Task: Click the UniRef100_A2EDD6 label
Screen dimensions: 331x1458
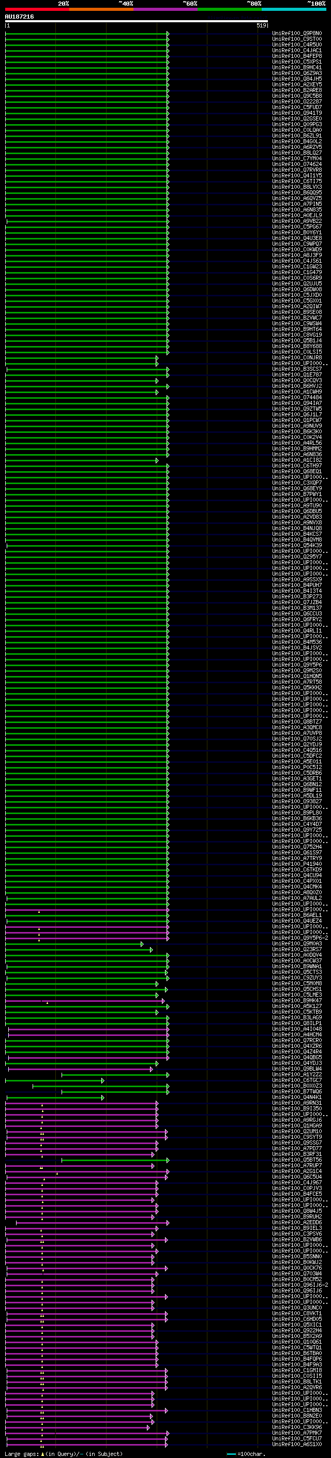Action: [x=296, y=1223]
